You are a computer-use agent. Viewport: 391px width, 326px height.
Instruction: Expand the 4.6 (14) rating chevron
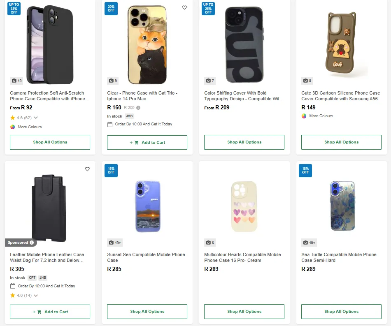click(36, 295)
